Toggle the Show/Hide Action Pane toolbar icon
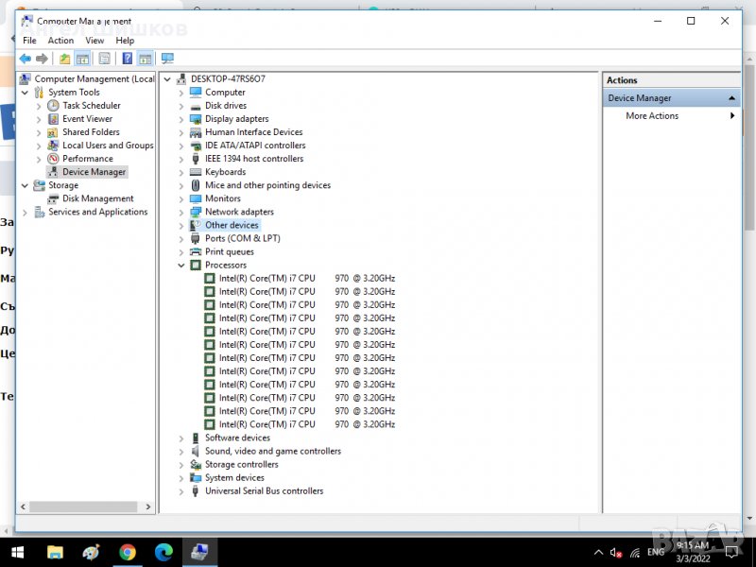This screenshot has height=567, width=756. click(145, 59)
